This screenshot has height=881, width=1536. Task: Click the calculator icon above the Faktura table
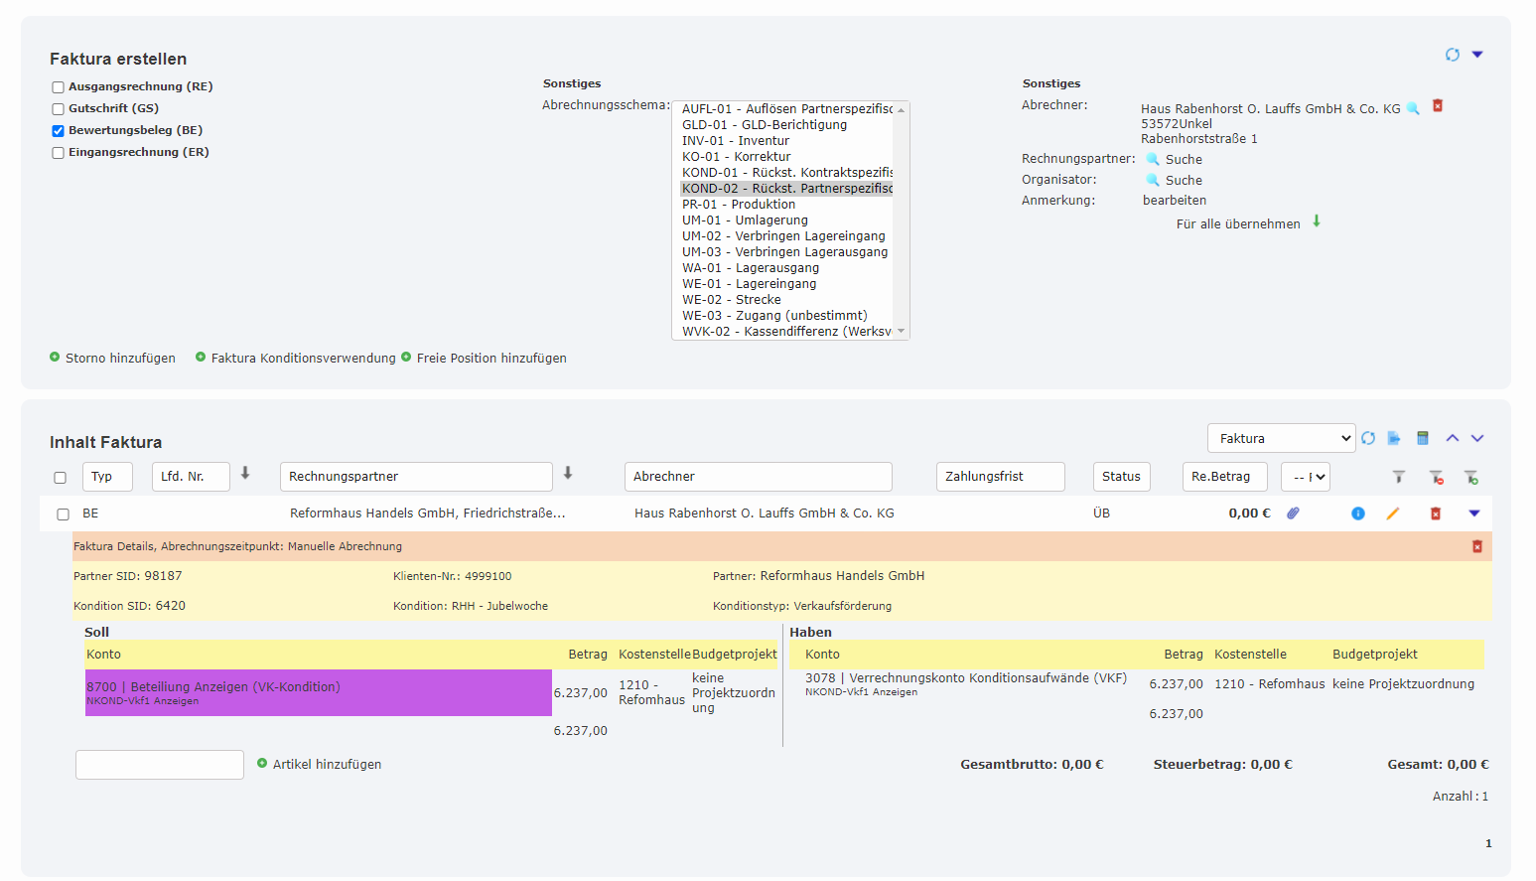point(1423,438)
